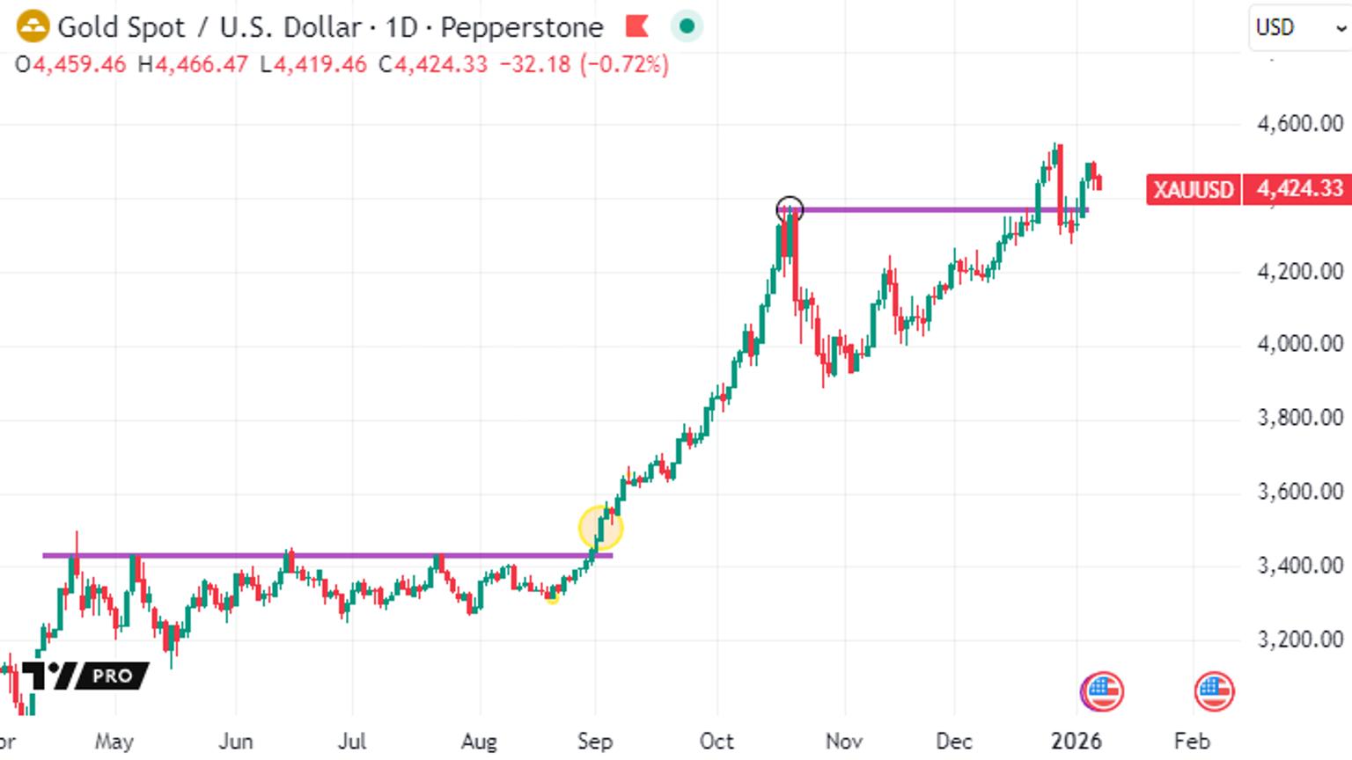Click the gold symbol logo icon
The width and height of the screenshot is (1352, 760).
(33, 26)
